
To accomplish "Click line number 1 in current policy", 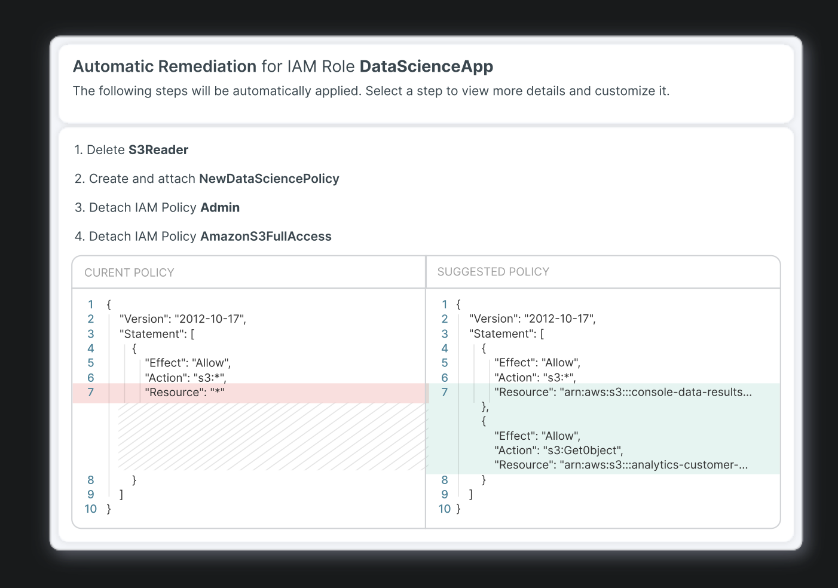I will coord(91,305).
